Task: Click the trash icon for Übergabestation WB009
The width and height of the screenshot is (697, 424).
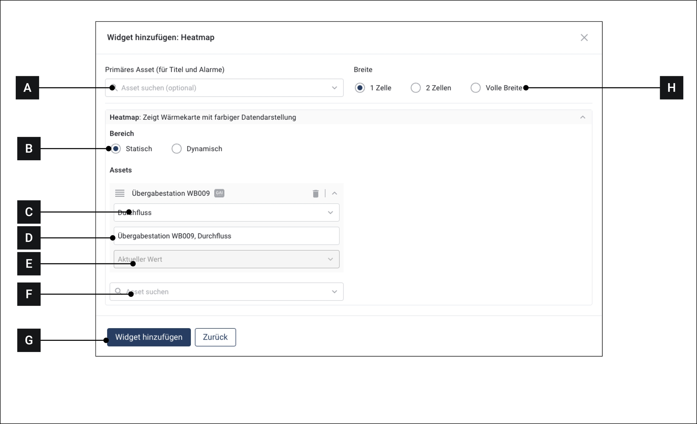Action: tap(316, 194)
